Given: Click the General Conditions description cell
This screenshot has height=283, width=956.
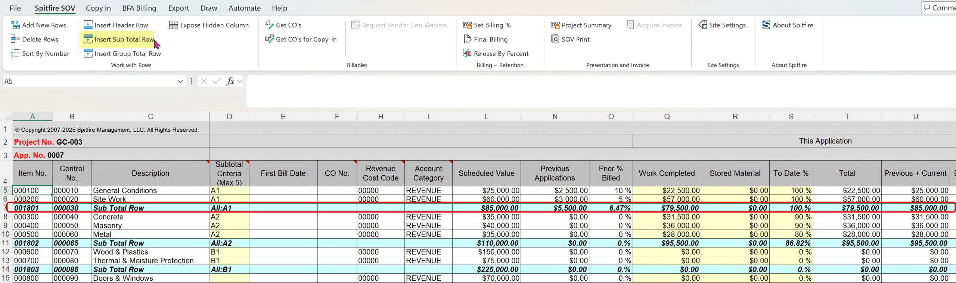Looking at the screenshot, I should pyautogui.click(x=150, y=191).
